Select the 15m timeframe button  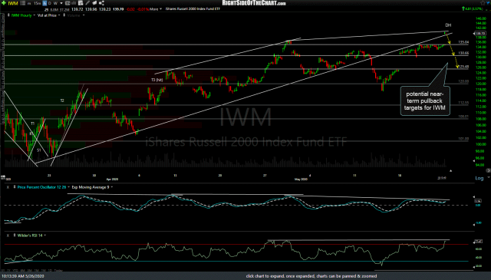[37, 3]
